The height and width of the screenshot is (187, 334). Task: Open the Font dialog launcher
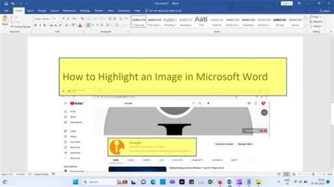(x=83, y=31)
